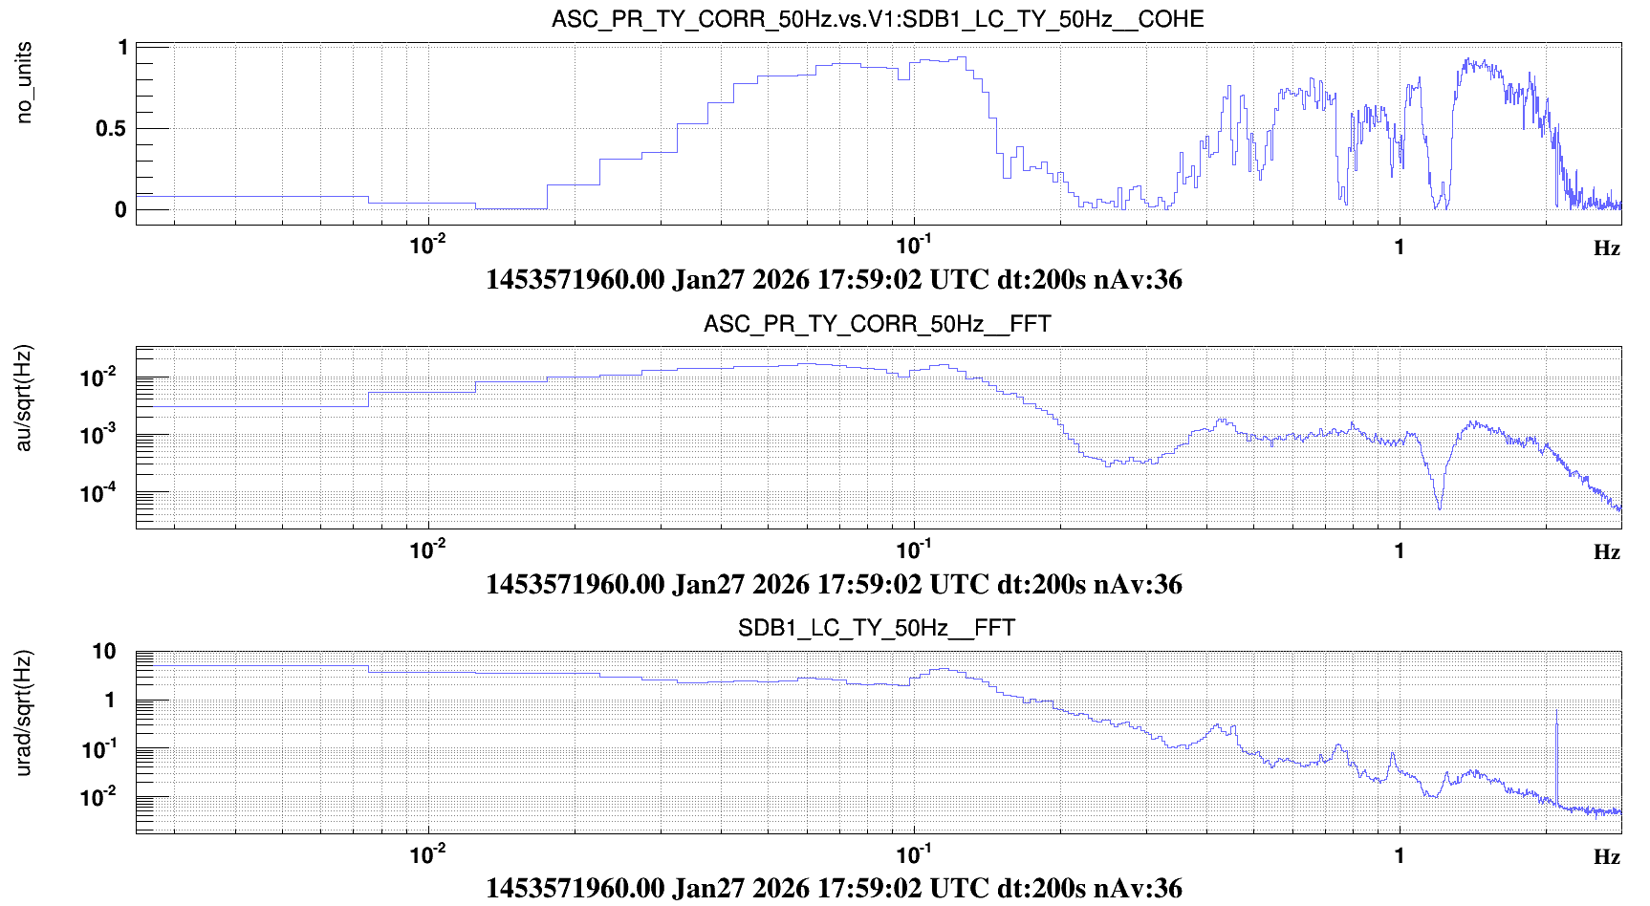
Task: Click the Hz unit label on coherence plot
Action: coord(1606,248)
